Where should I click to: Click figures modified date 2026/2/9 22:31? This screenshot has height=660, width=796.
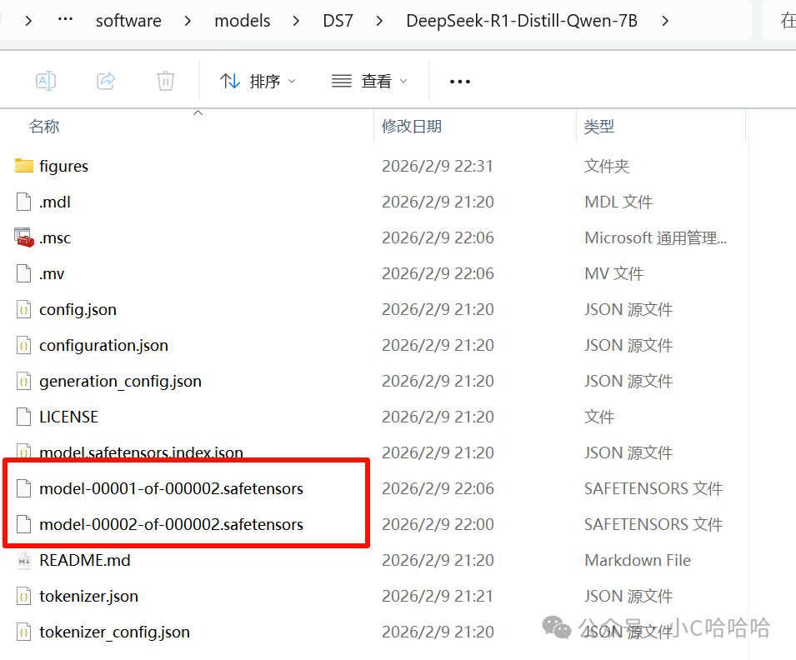[437, 166]
